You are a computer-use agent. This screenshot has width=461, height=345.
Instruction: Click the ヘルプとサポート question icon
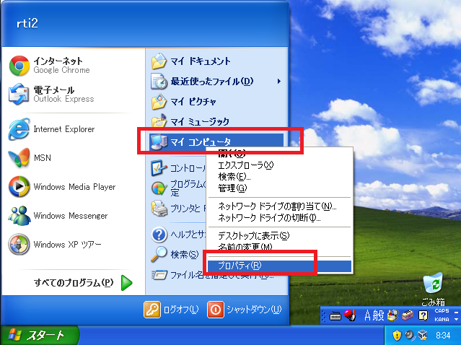[x=159, y=235]
